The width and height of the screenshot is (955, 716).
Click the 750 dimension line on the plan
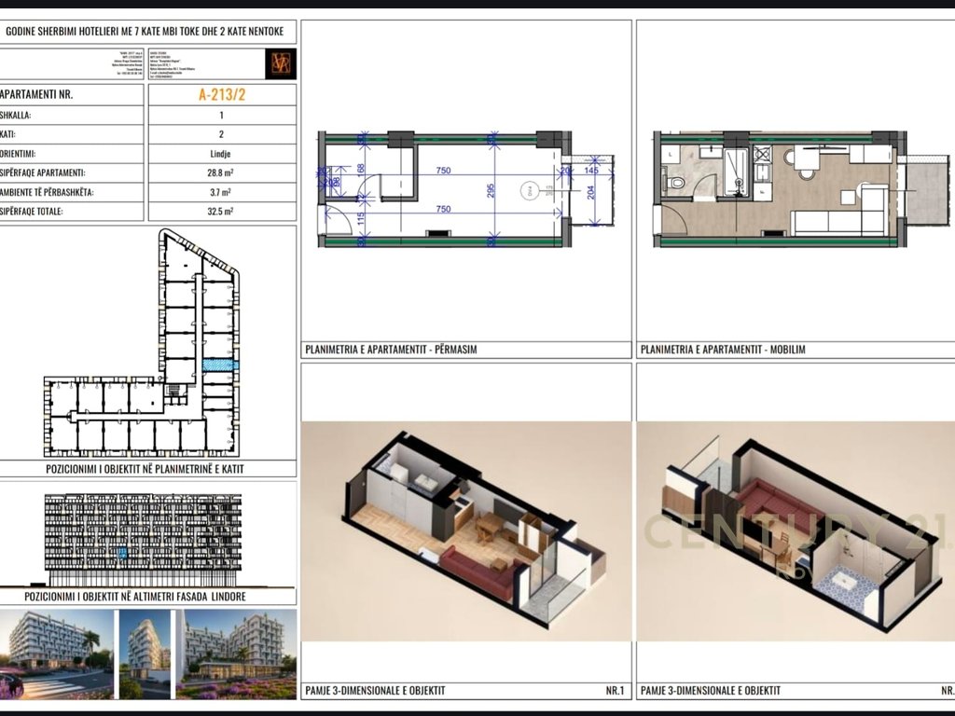tap(443, 170)
